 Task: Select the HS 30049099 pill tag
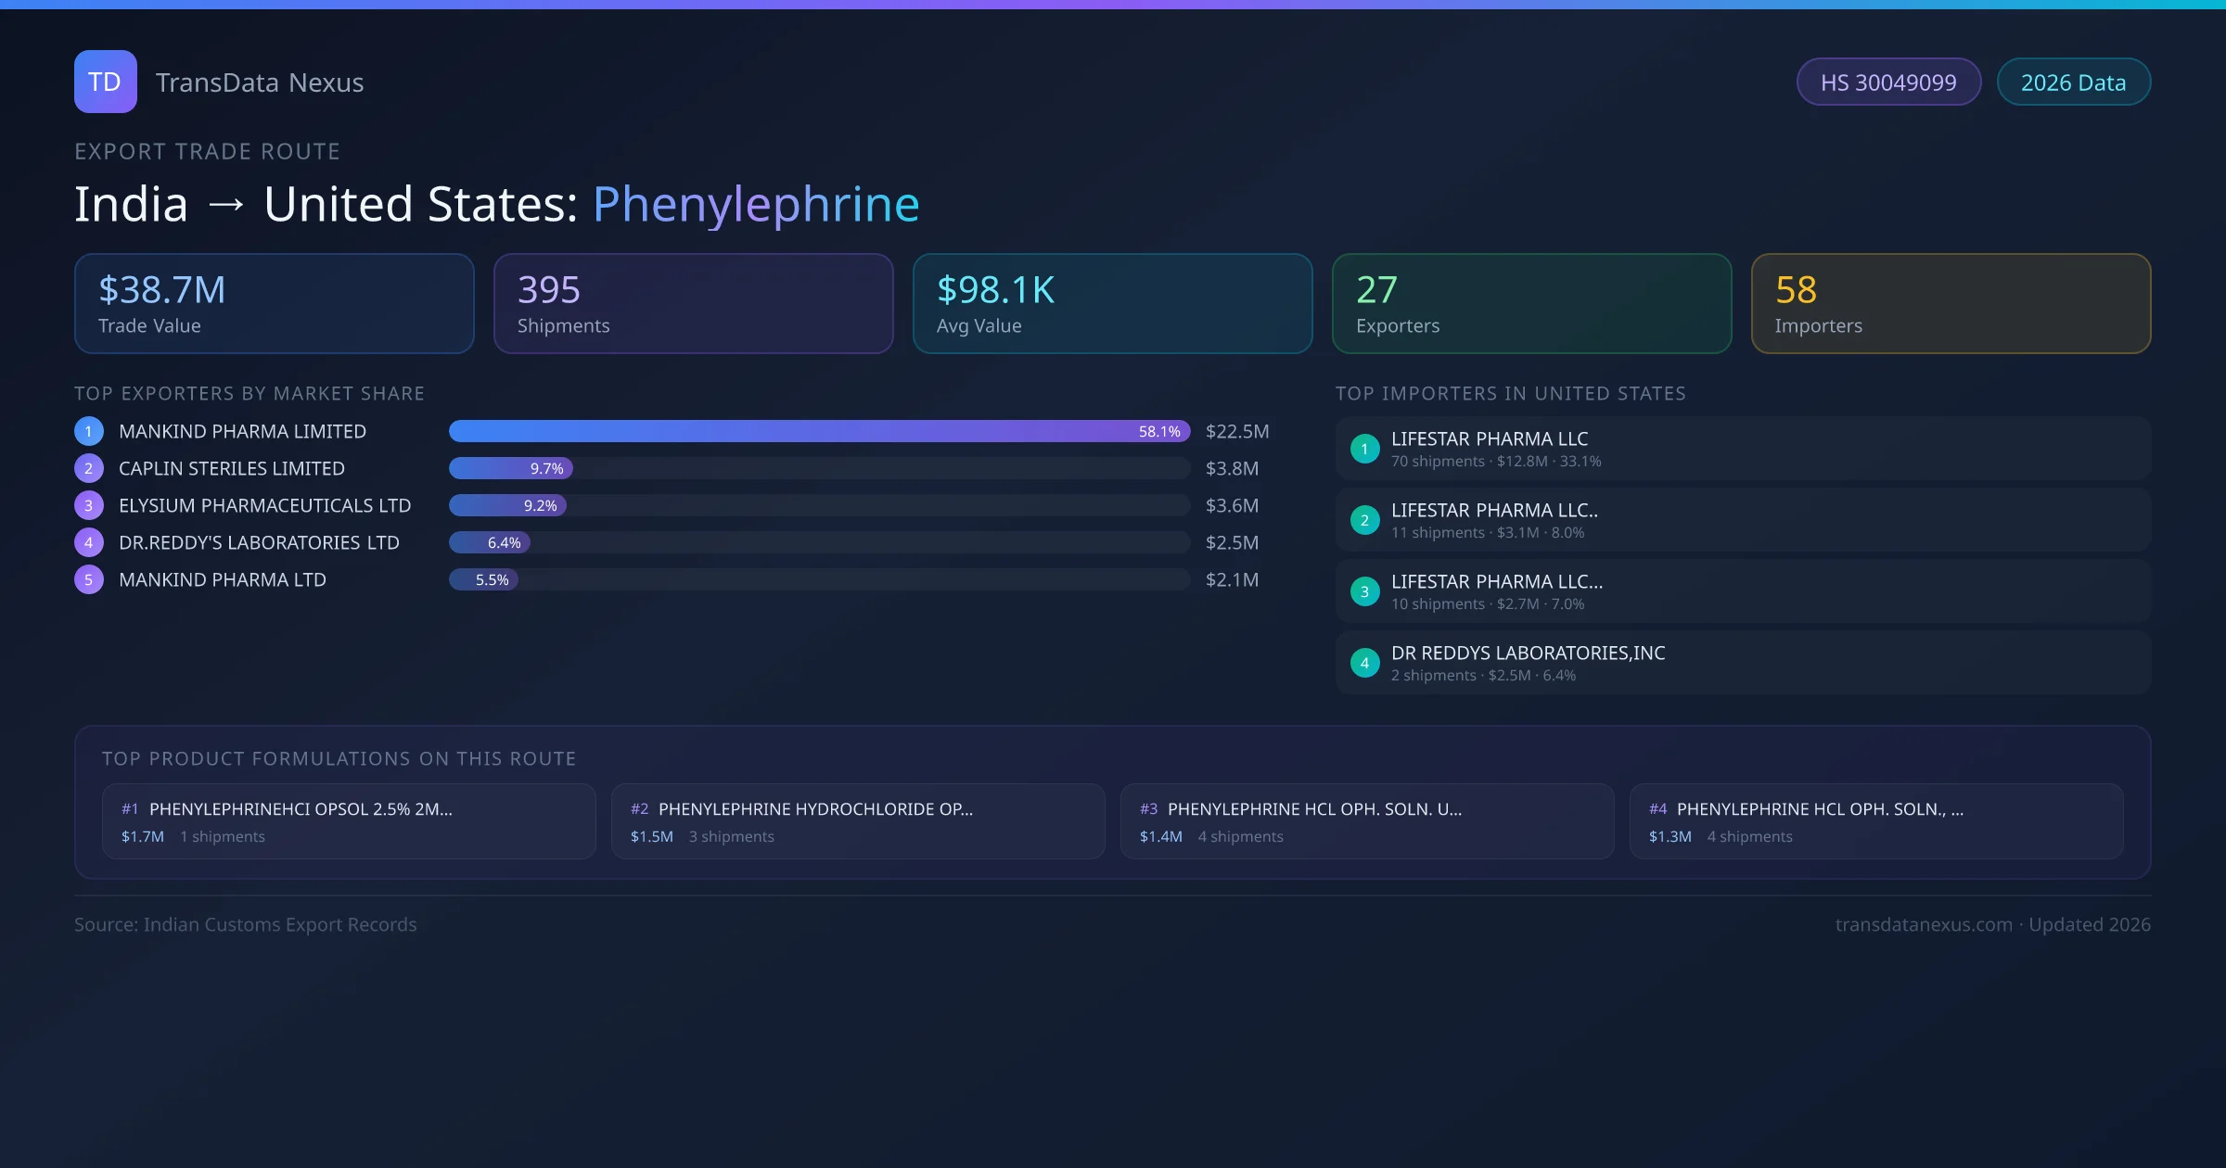click(x=1887, y=83)
